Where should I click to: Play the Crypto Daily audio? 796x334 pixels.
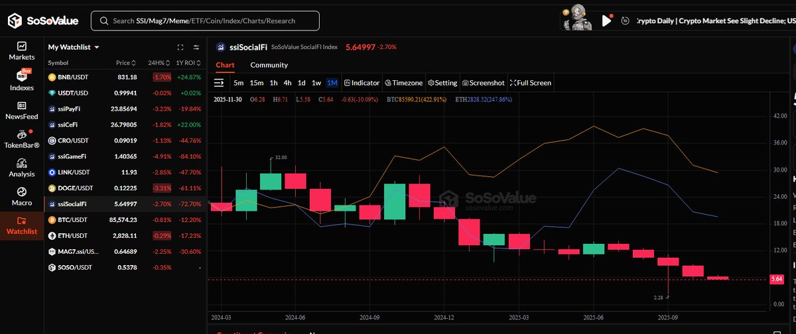(606, 21)
